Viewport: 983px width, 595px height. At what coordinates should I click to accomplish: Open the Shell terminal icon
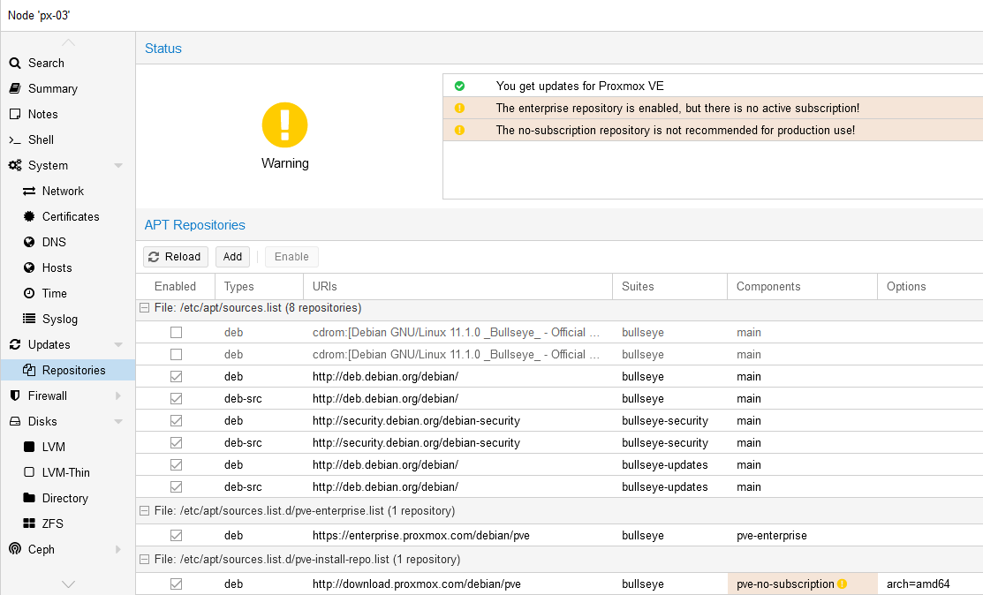point(15,139)
